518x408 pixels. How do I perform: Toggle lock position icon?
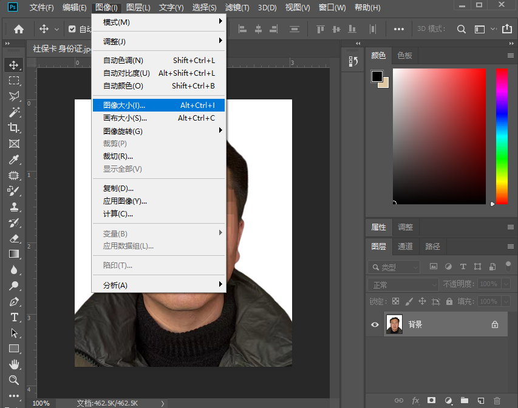pos(422,301)
